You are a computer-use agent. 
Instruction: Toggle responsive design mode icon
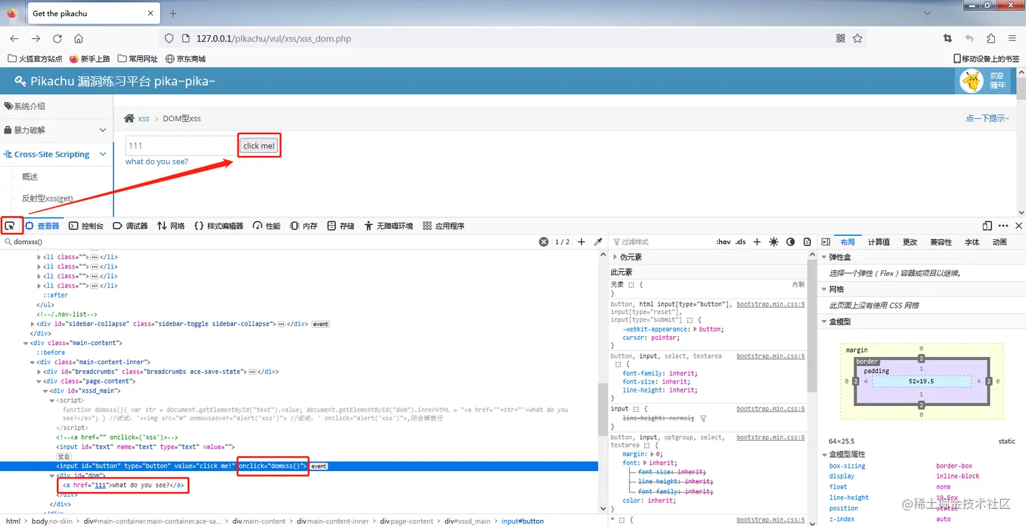[987, 226]
